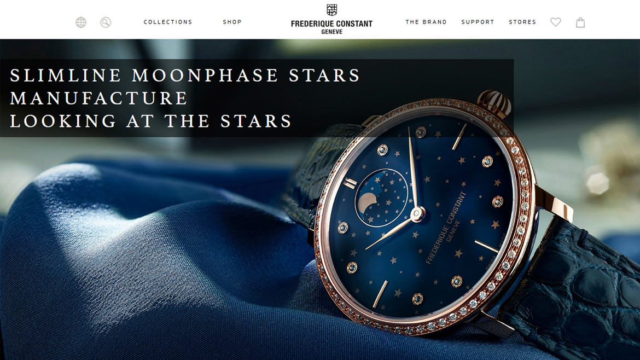The height and width of the screenshot is (360, 640).
Task: Open the COLLECTIONS menu
Action: click(x=168, y=22)
